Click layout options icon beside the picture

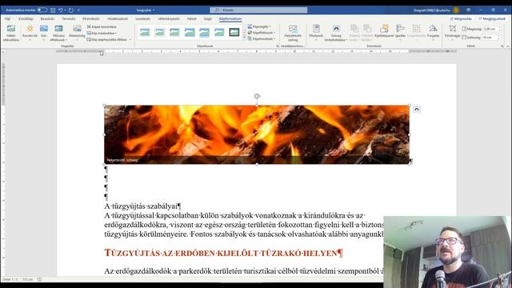(416, 110)
